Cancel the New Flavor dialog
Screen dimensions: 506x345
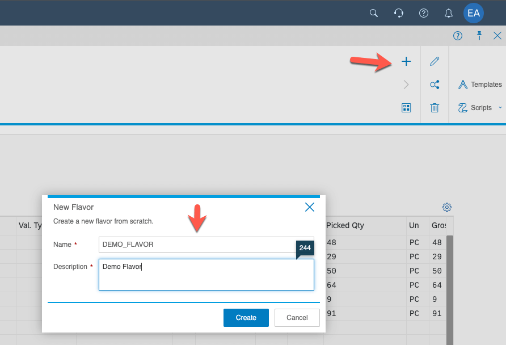click(297, 318)
